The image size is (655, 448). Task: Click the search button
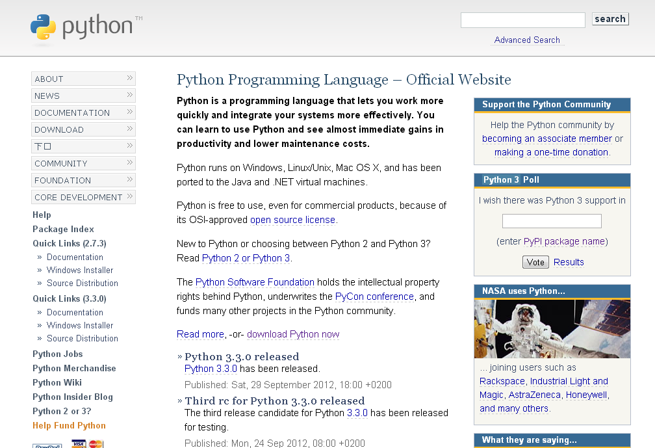click(x=610, y=20)
